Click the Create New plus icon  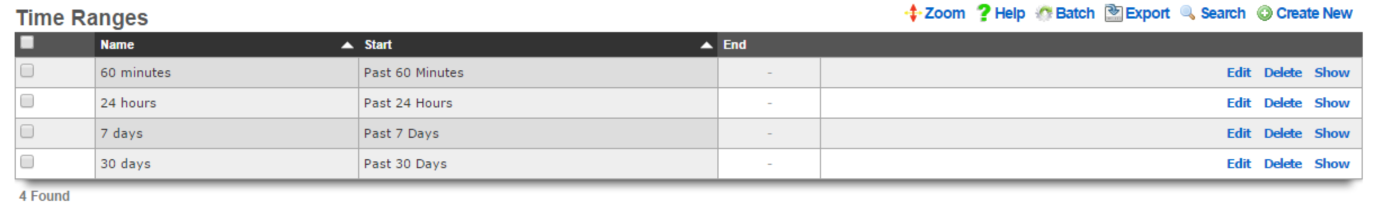[x=1264, y=13]
